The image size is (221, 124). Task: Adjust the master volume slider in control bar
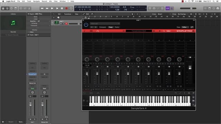point(188,8)
